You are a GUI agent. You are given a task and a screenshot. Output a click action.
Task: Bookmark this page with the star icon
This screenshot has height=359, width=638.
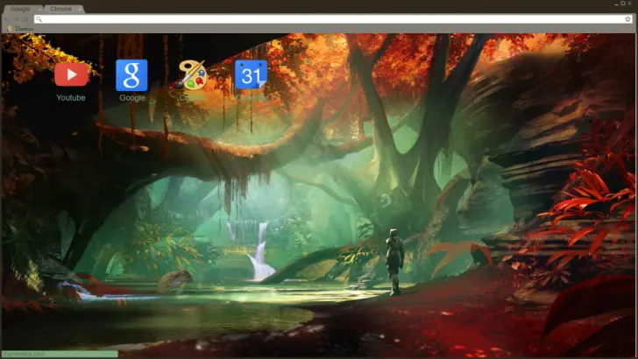click(x=627, y=18)
